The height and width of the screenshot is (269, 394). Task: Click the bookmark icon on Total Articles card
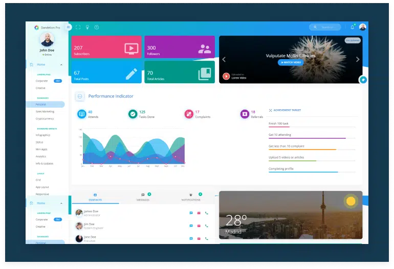tap(205, 74)
